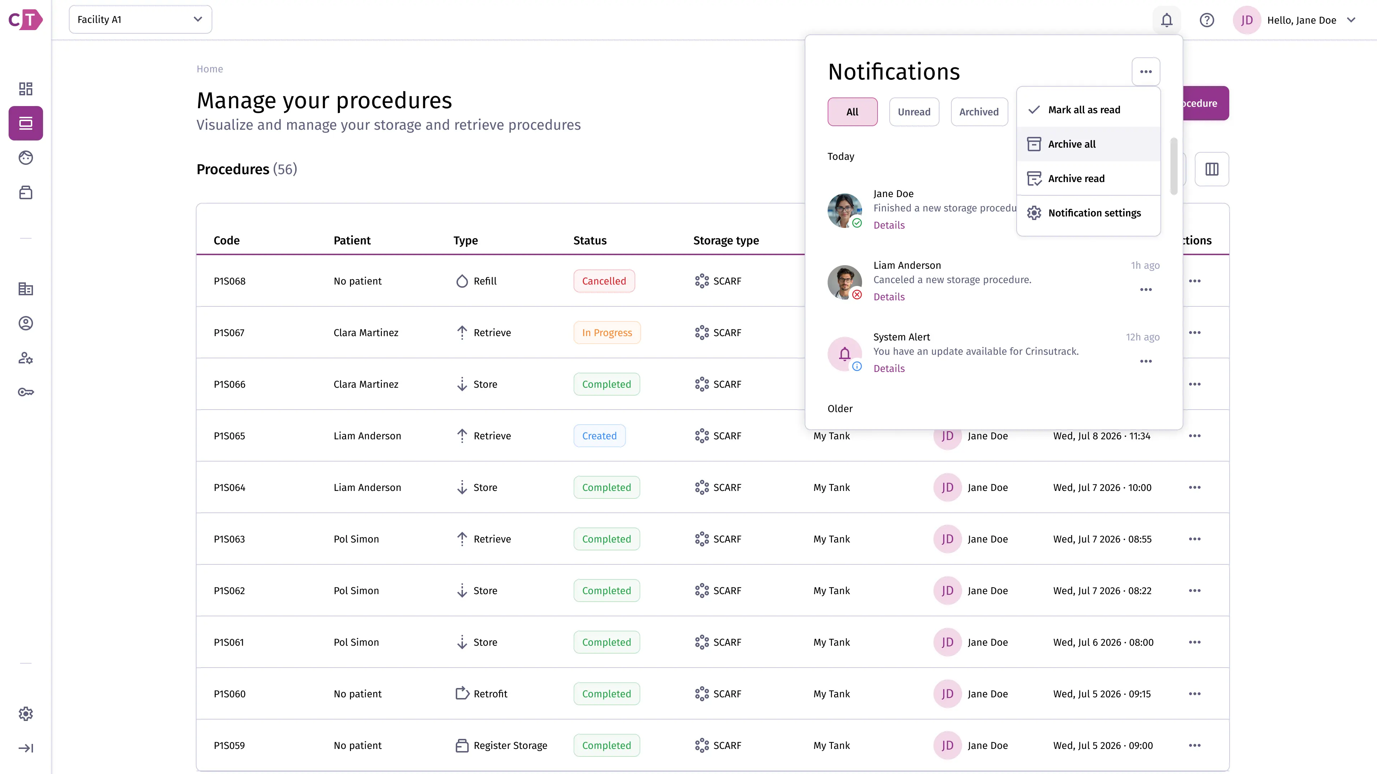Open Notification settings from menu
The image size is (1377, 774).
(1088, 213)
